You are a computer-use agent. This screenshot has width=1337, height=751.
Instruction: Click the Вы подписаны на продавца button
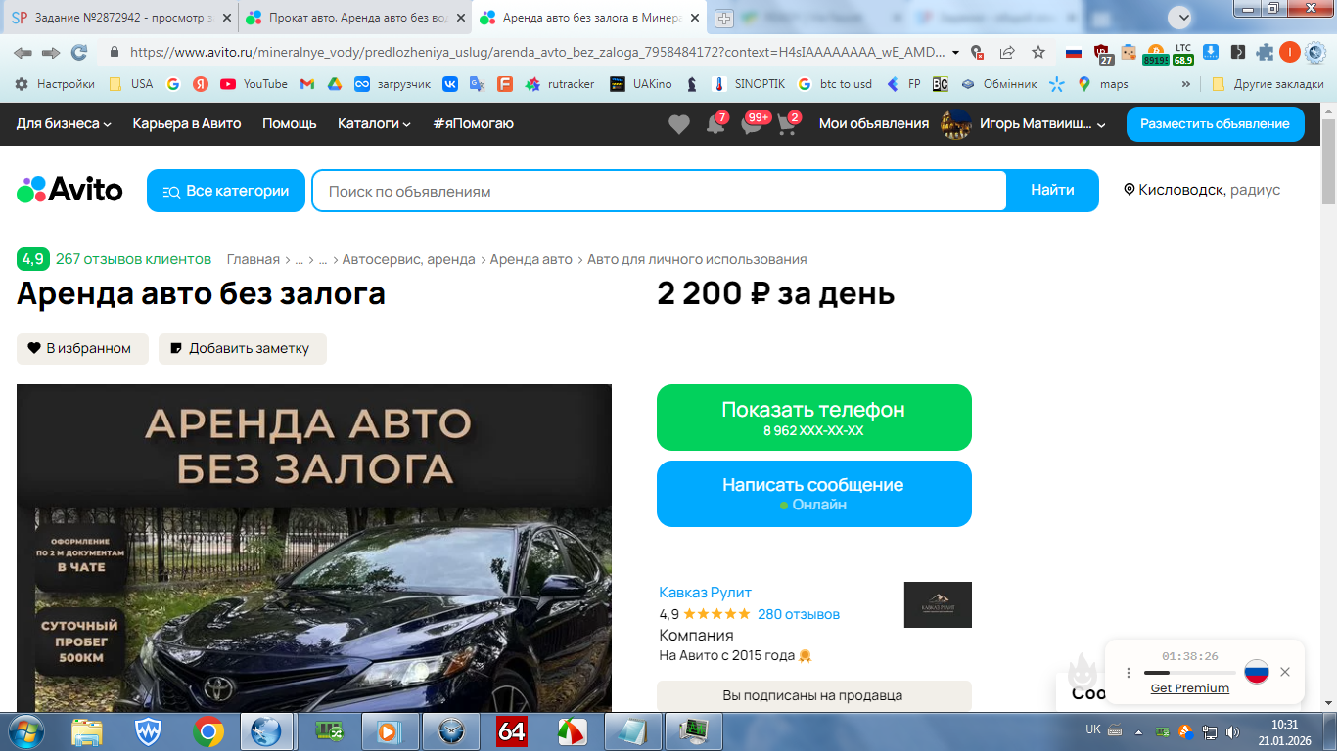click(814, 695)
